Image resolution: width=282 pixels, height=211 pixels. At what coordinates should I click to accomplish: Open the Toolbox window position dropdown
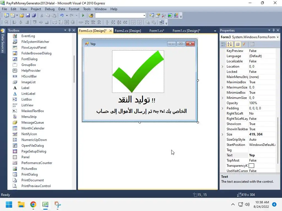(x=65, y=30)
